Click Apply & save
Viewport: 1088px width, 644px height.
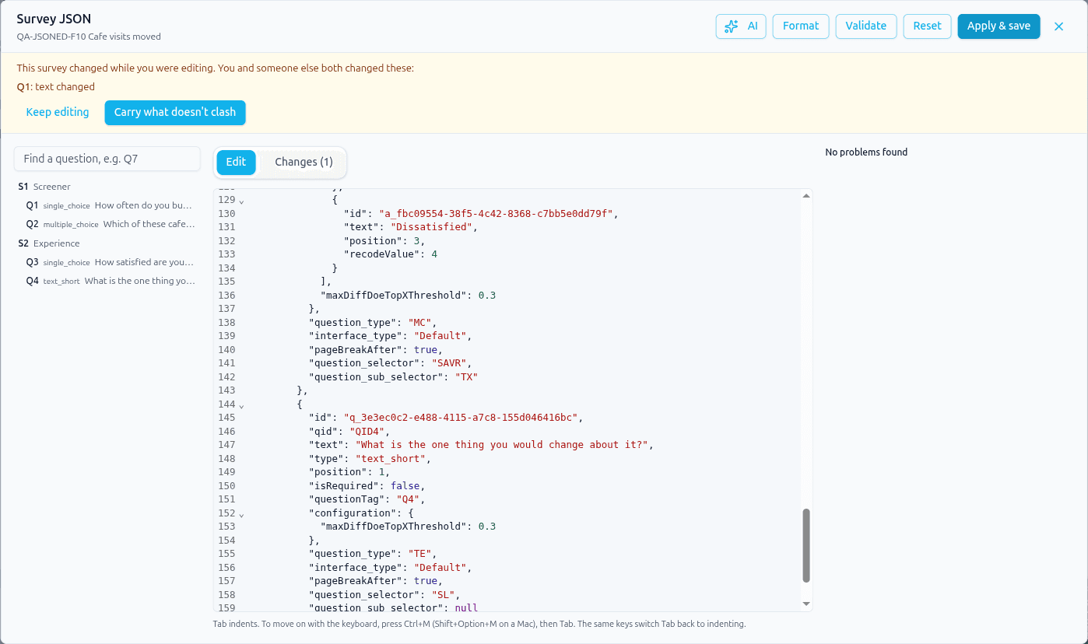(x=999, y=26)
